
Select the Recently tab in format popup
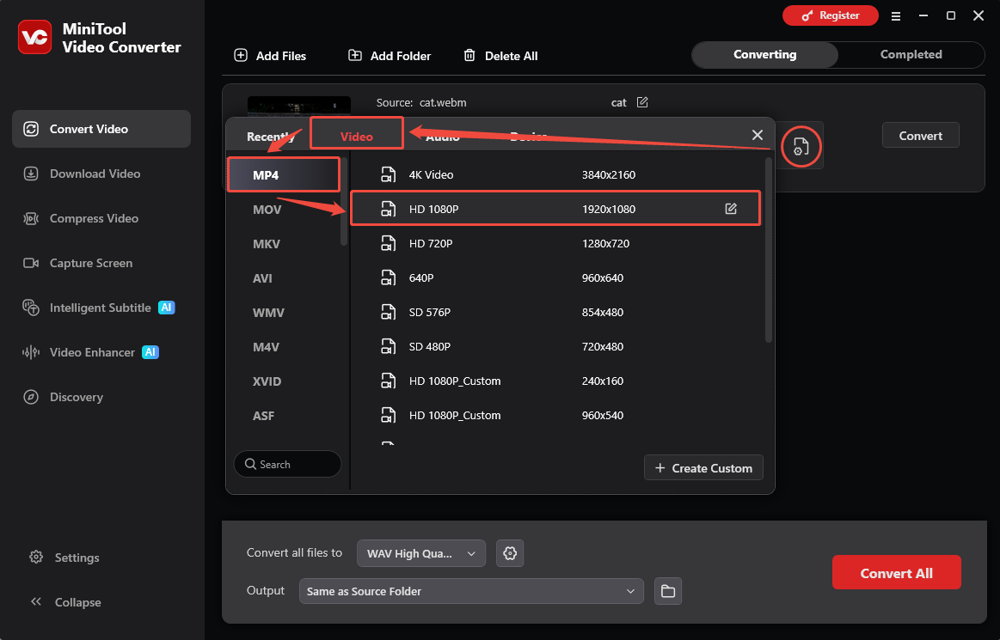(270, 137)
